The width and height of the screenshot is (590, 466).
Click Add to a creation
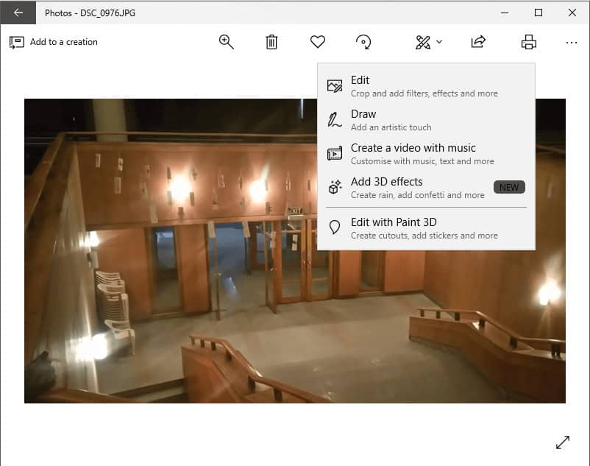tap(54, 42)
